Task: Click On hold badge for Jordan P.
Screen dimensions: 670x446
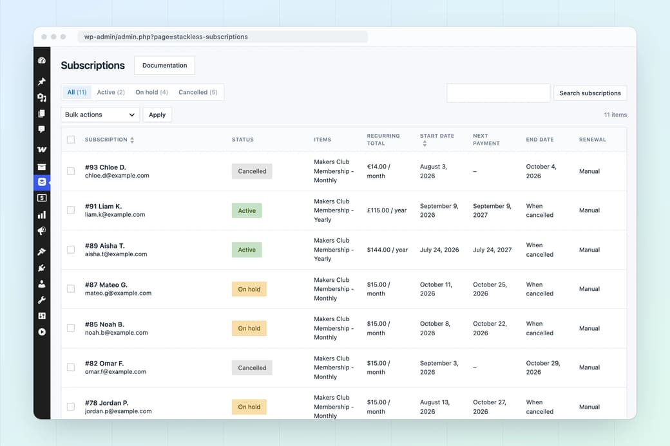Action: (249, 407)
